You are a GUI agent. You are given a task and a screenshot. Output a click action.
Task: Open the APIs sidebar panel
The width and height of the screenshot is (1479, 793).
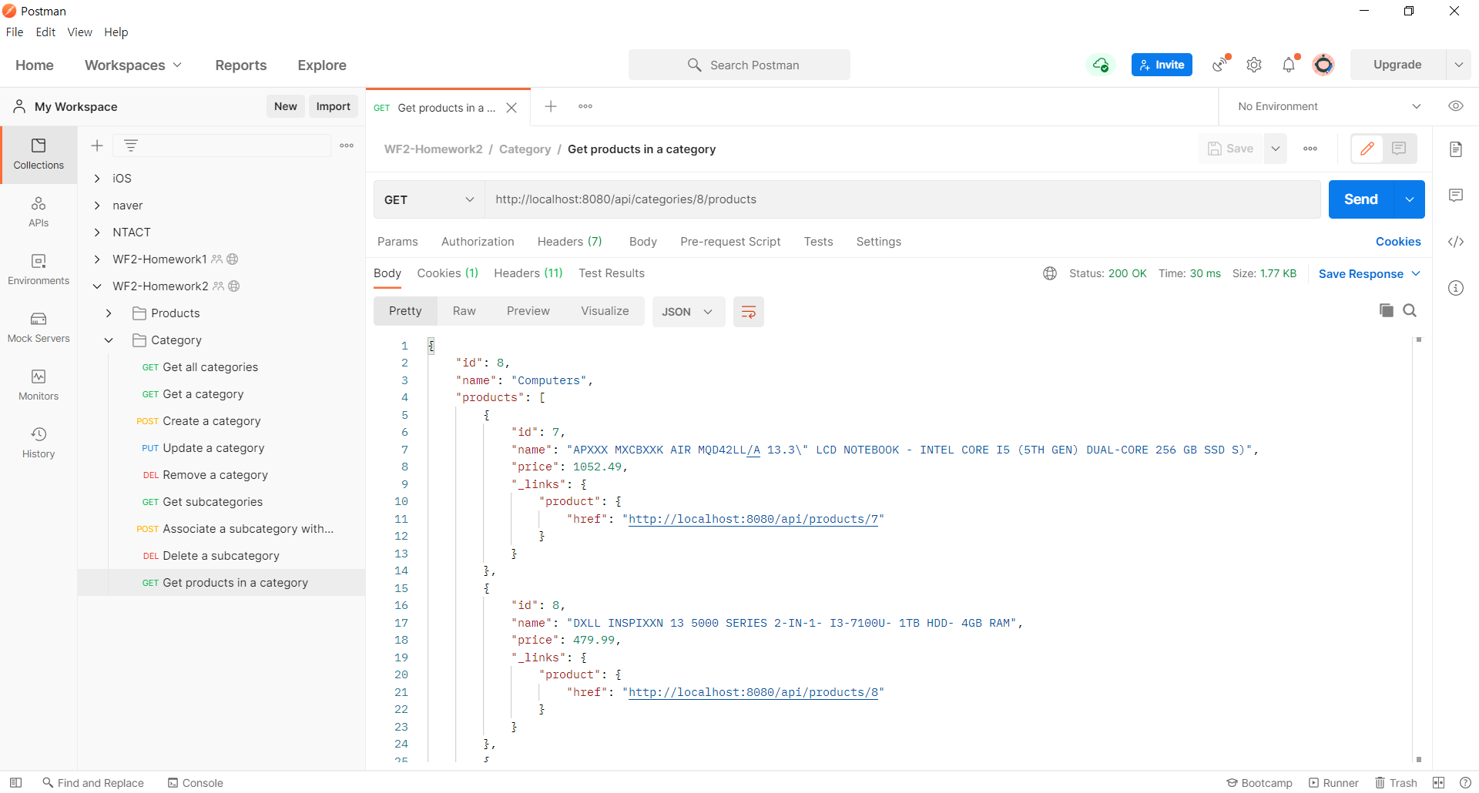pyautogui.click(x=39, y=212)
